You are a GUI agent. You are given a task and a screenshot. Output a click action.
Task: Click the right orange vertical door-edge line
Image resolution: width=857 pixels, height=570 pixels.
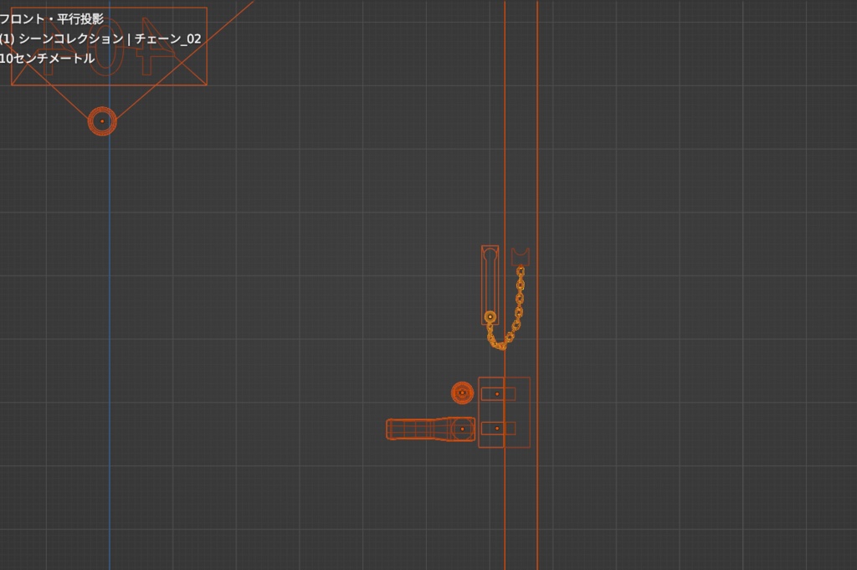(536, 167)
